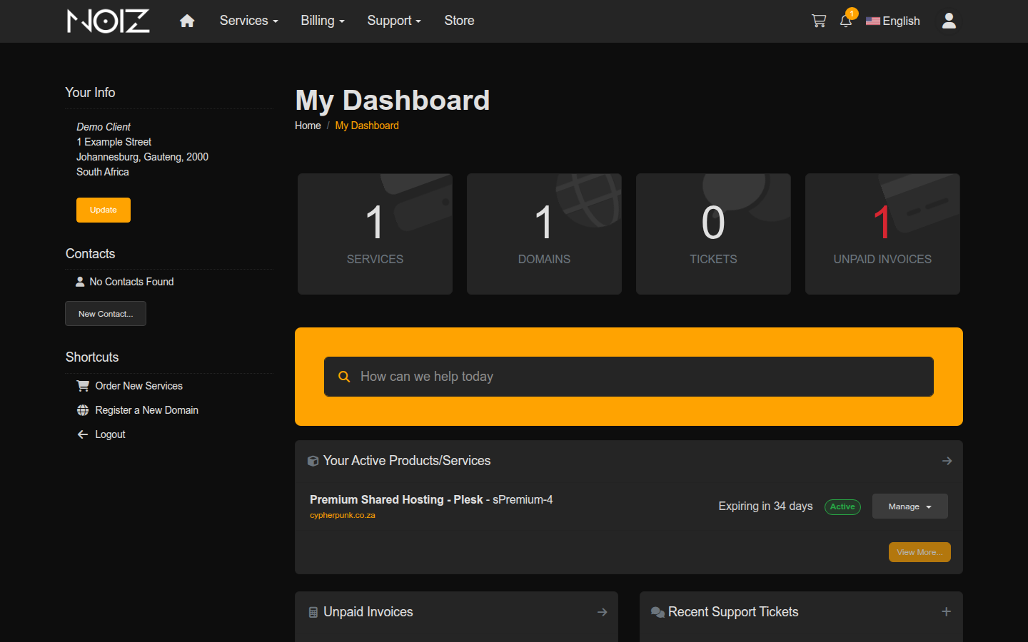Click 'Demo Client' name text
The image size is (1028, 642).
click(x=104, y=127)
